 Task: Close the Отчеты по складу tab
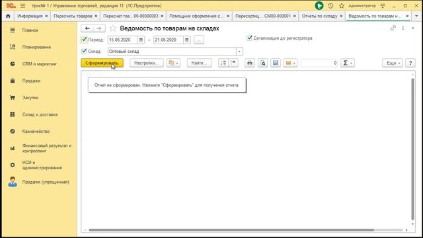341,16
